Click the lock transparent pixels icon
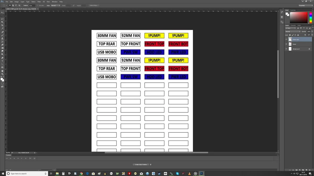The image size is (314, 176). click(x=290, y=35)
